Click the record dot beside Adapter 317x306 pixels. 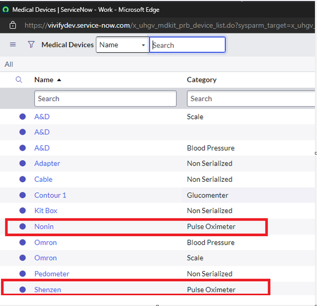23,163
